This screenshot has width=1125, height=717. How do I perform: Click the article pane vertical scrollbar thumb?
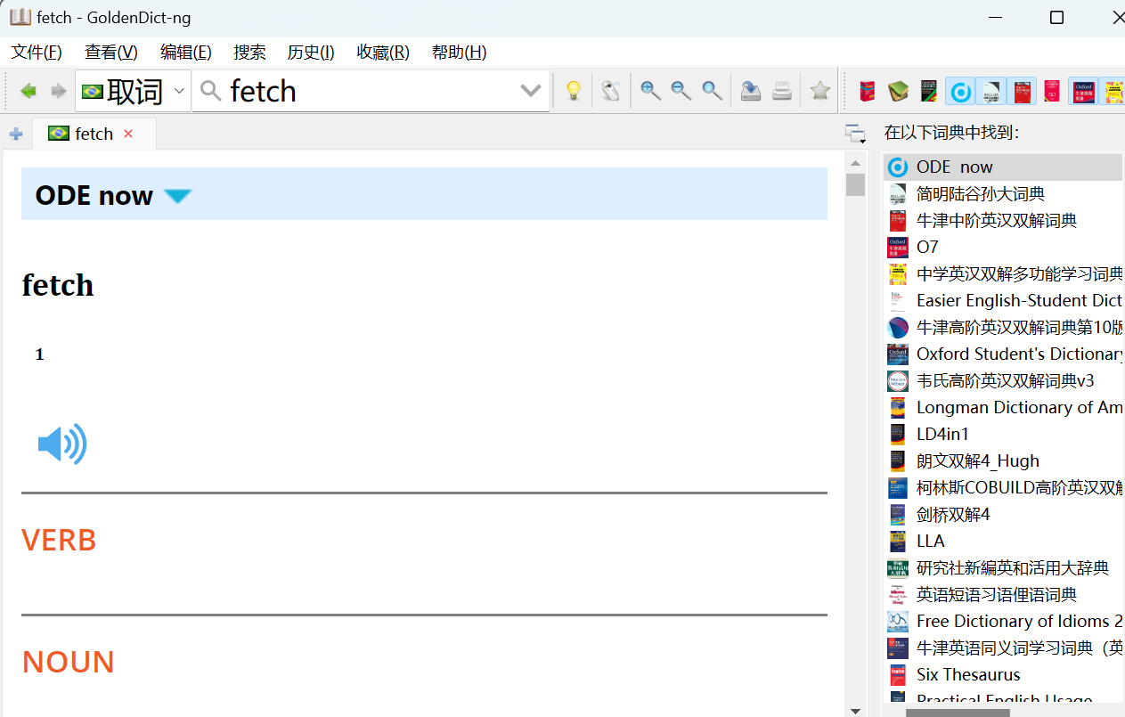[855, 185]
